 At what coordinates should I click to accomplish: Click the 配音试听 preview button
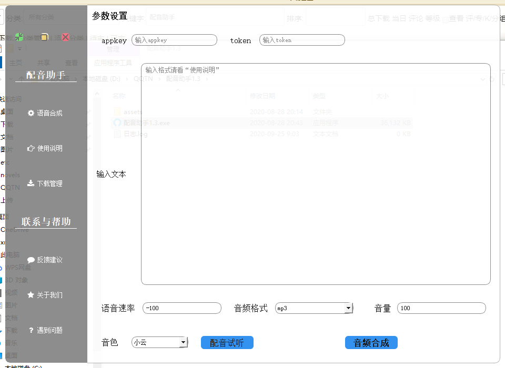click(227, 342)
